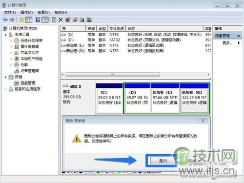This screenshot has height=183, width=244.
Task: Select the (D:) 39.07 GB partition block
Action: [137, 98]
